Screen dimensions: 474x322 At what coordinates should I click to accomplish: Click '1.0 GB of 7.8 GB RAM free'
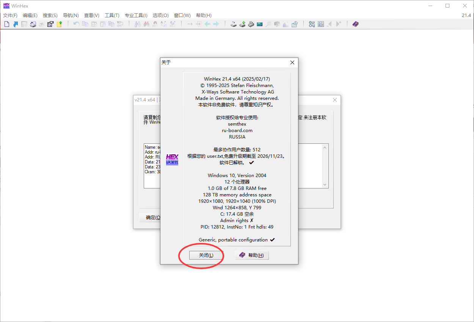pos(237,188)
